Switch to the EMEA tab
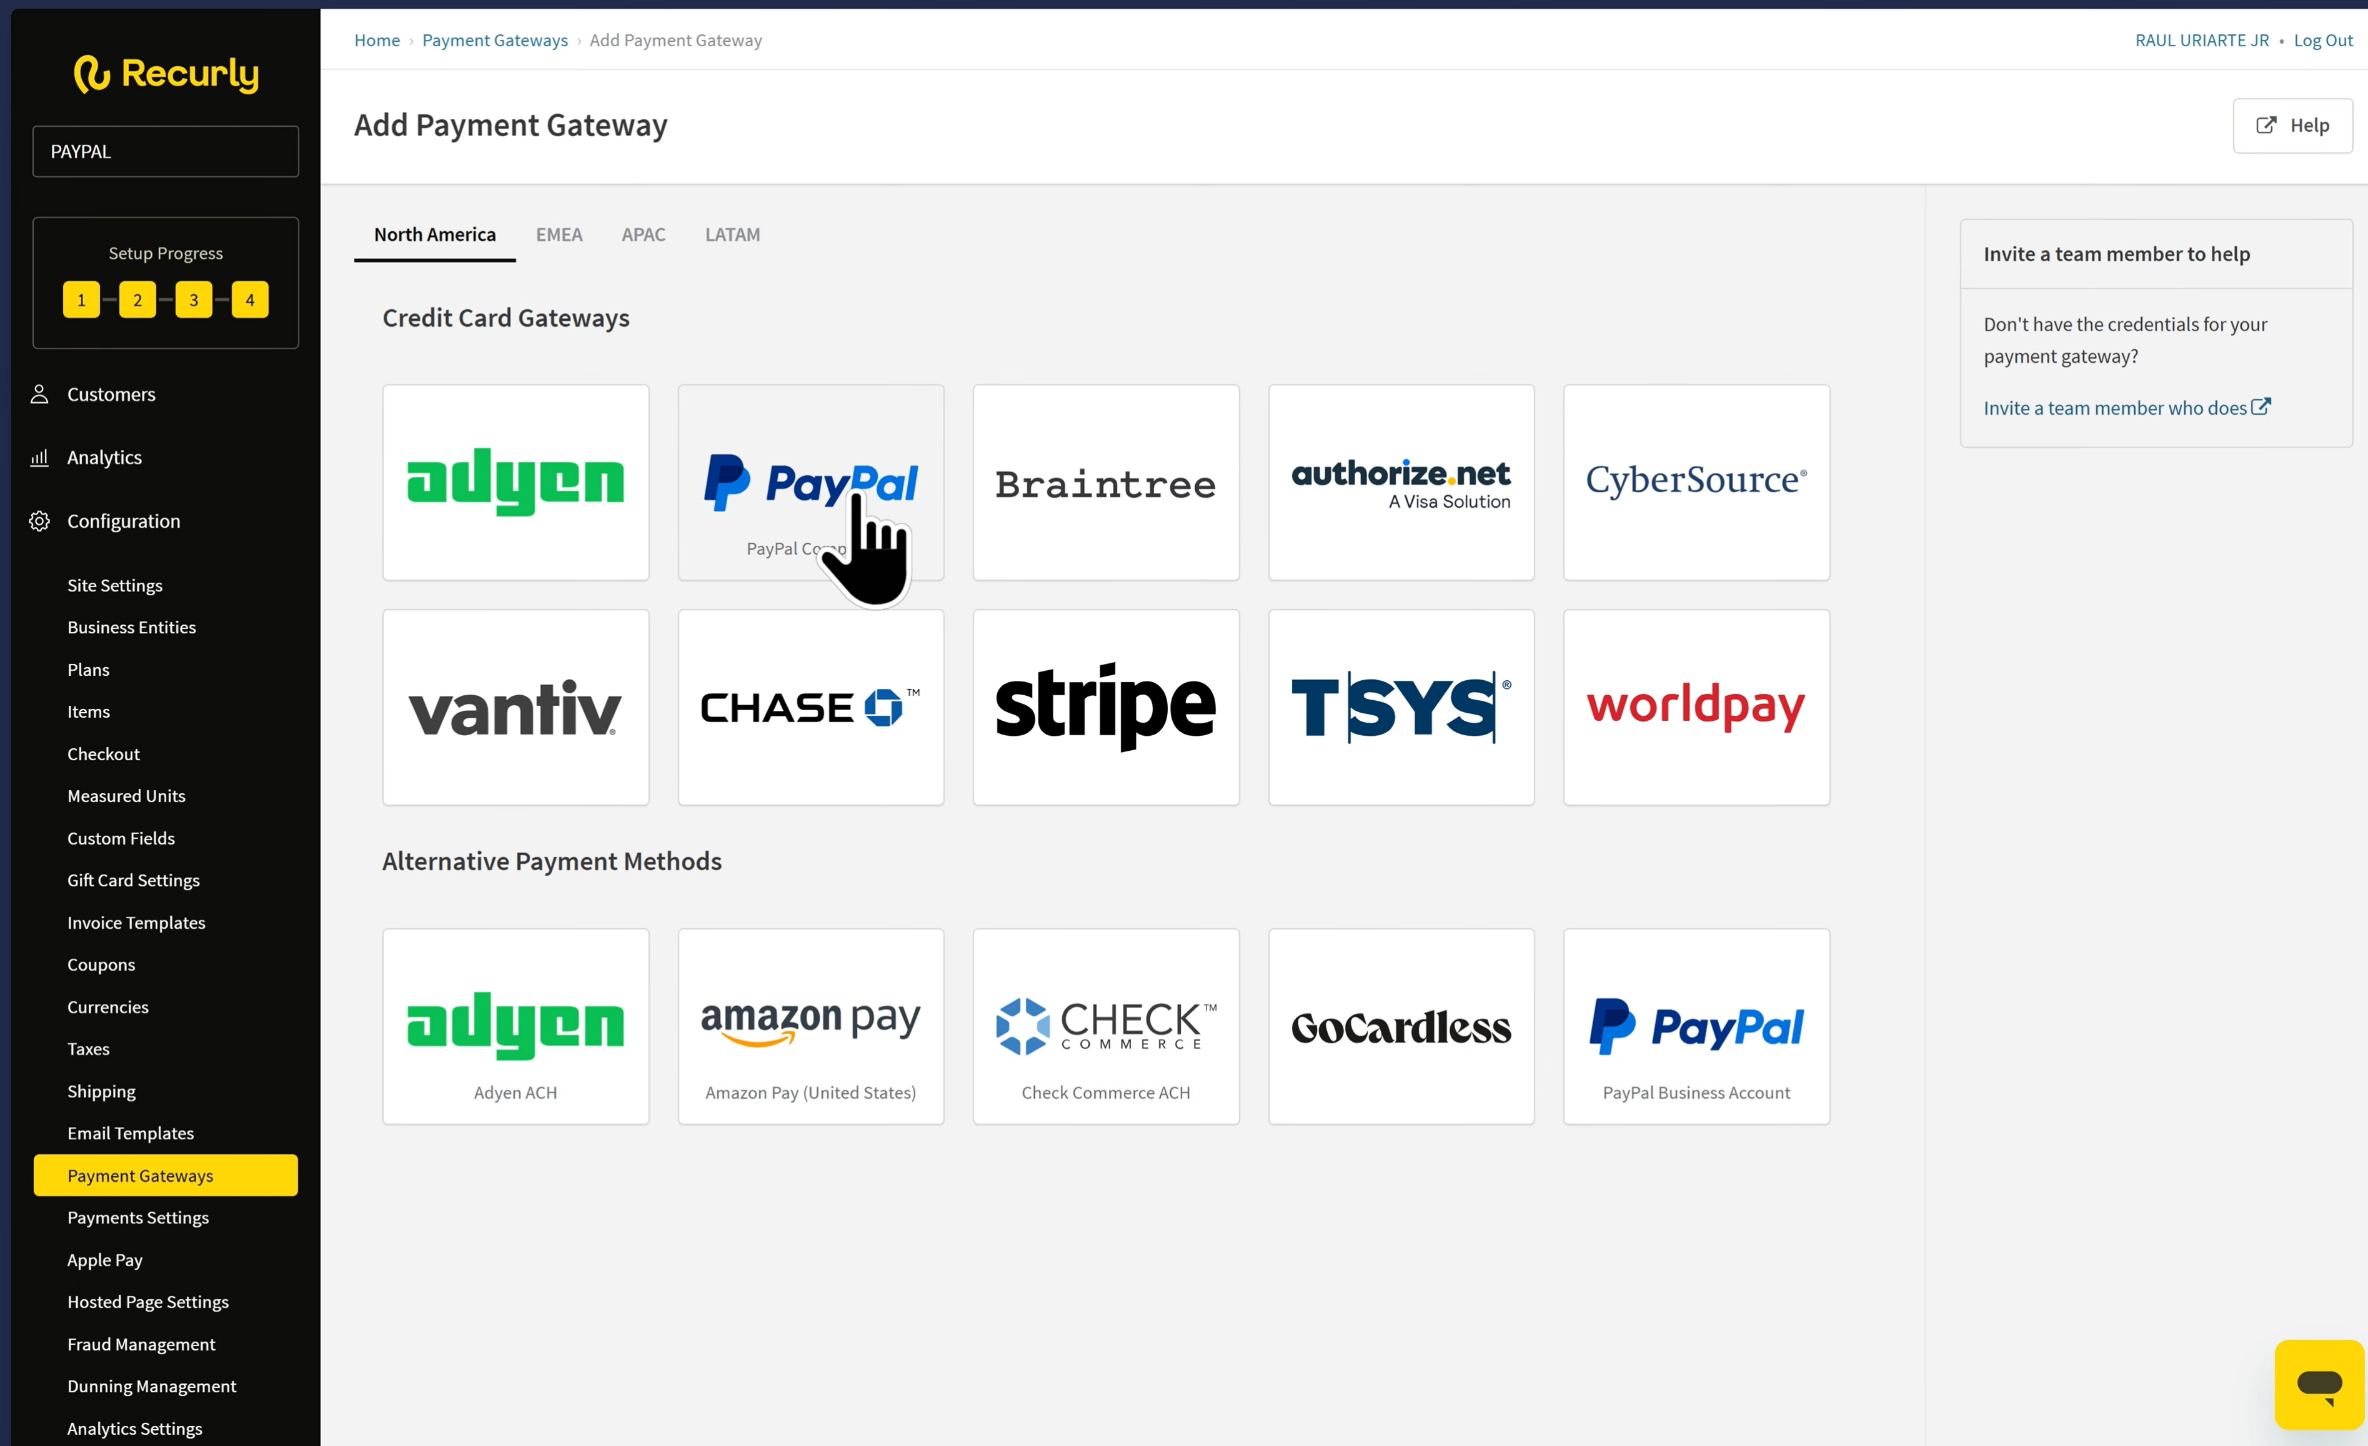 (559, 234)
